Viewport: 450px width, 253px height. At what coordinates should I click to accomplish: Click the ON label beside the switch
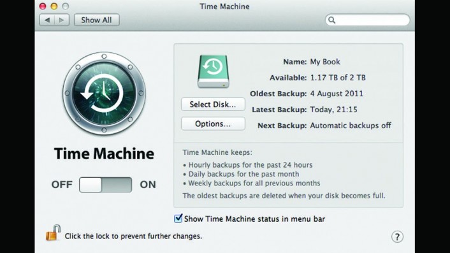pyautogui.click(x=148, y=184)
